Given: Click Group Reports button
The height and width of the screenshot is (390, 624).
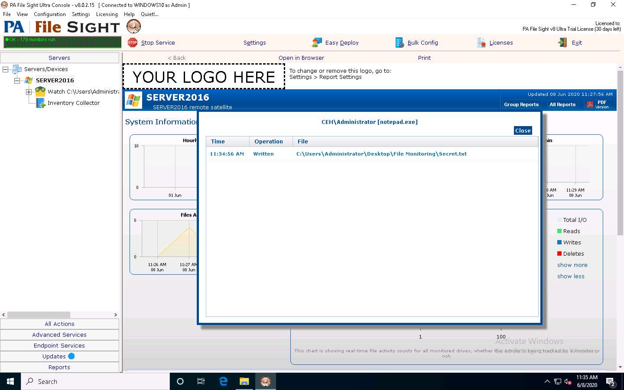Looking at the screenshot, I should (521, 104).
